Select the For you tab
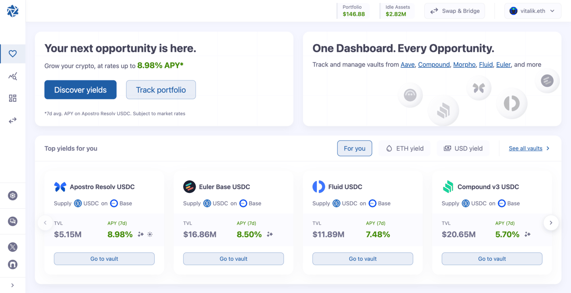The width and height of the screenshot is (571, 293). click(x=354, y=148)
